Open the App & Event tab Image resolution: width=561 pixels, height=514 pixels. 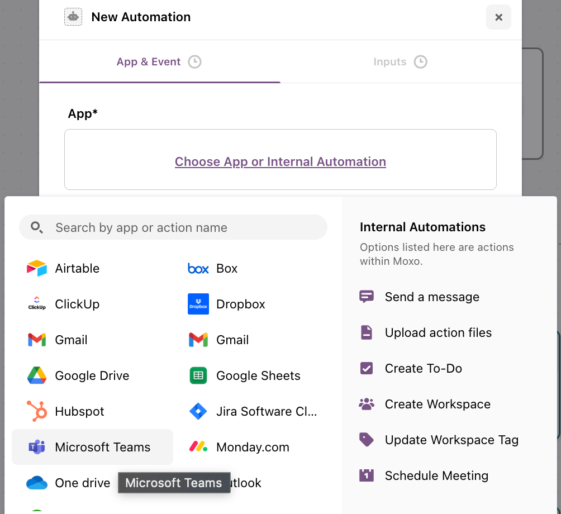pos(159,61)
